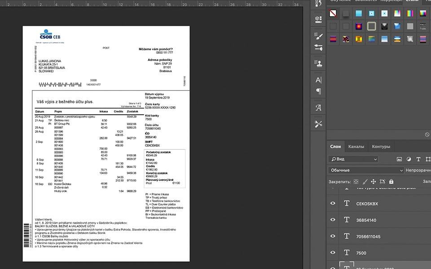Image resolution: width=431 pixels, height=269 pixels.
Task: Select the 7056611045 layer name
Action: coord(368,237)
